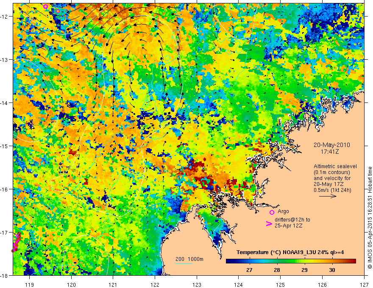Click the 'Argo' legend label
Viewport: 373px width, 288px height.
click(283, 211)
